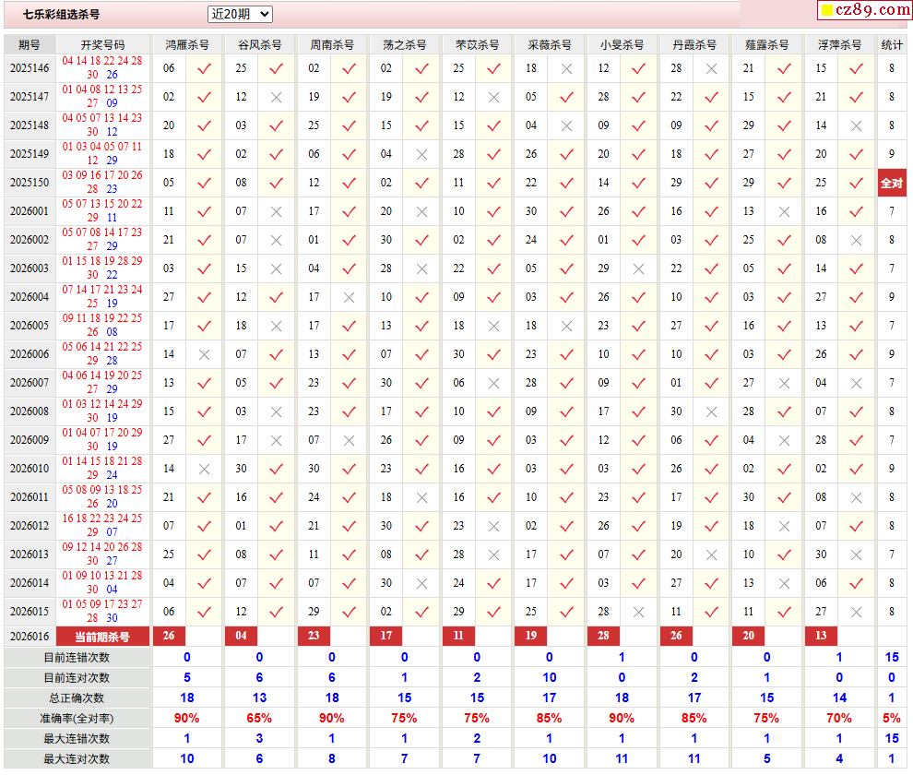
Task: Click the 统计 column header
Action: pyautogui.click(x=892, y=44)
